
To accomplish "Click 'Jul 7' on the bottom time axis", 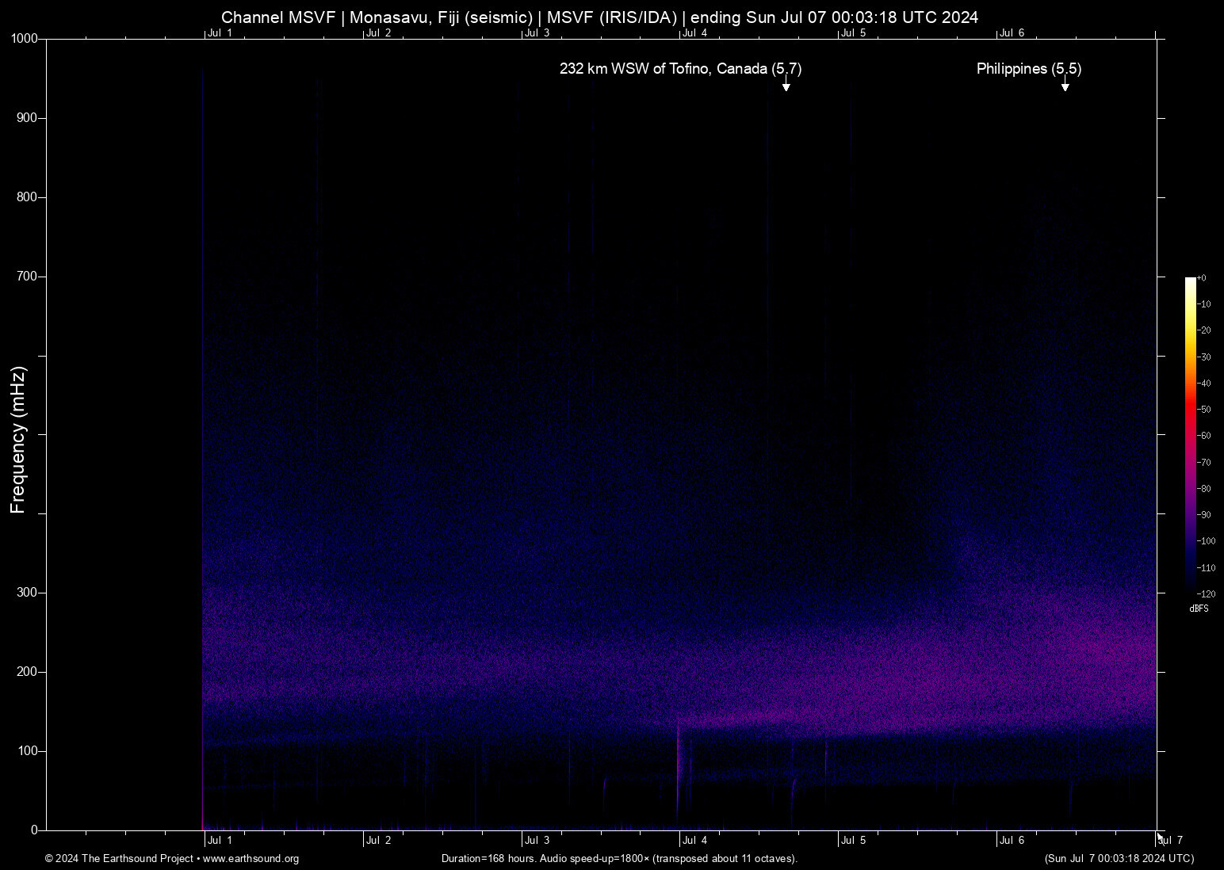I will [1171, 841].
